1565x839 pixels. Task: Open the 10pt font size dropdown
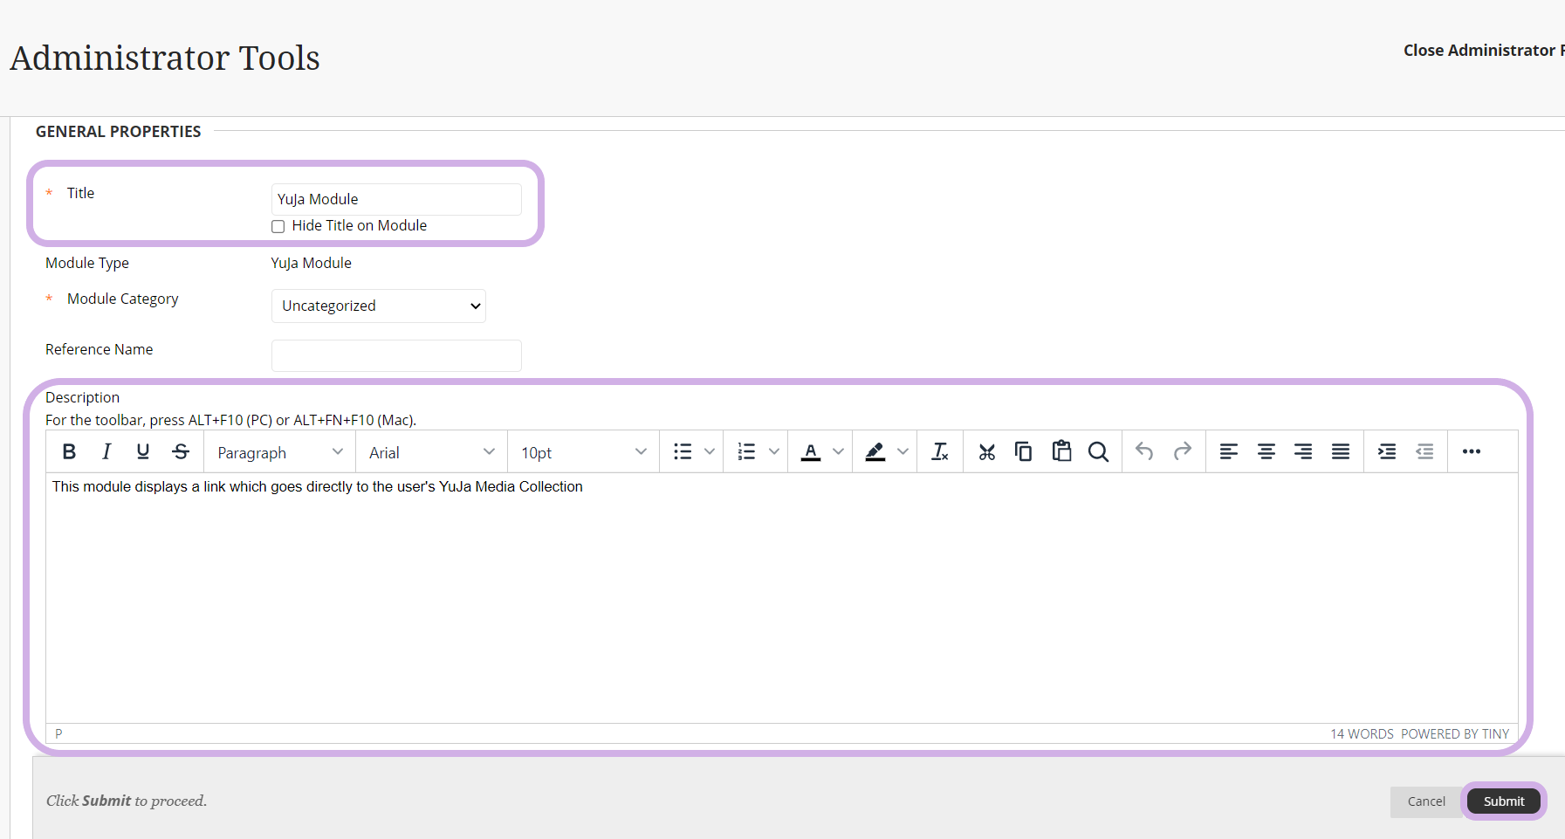(x=583, y=452)
